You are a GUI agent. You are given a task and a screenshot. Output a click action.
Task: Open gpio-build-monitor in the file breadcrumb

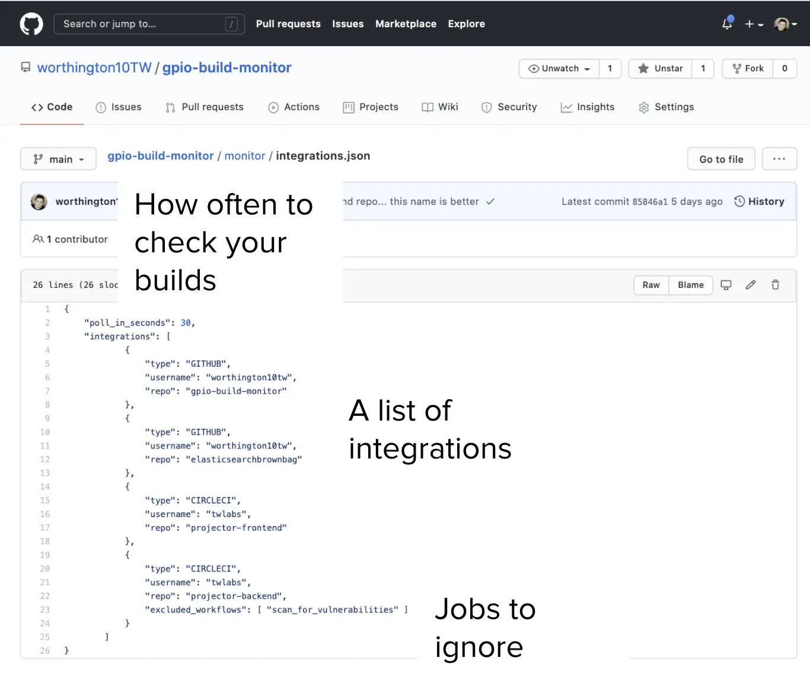[x=161, y=156]
